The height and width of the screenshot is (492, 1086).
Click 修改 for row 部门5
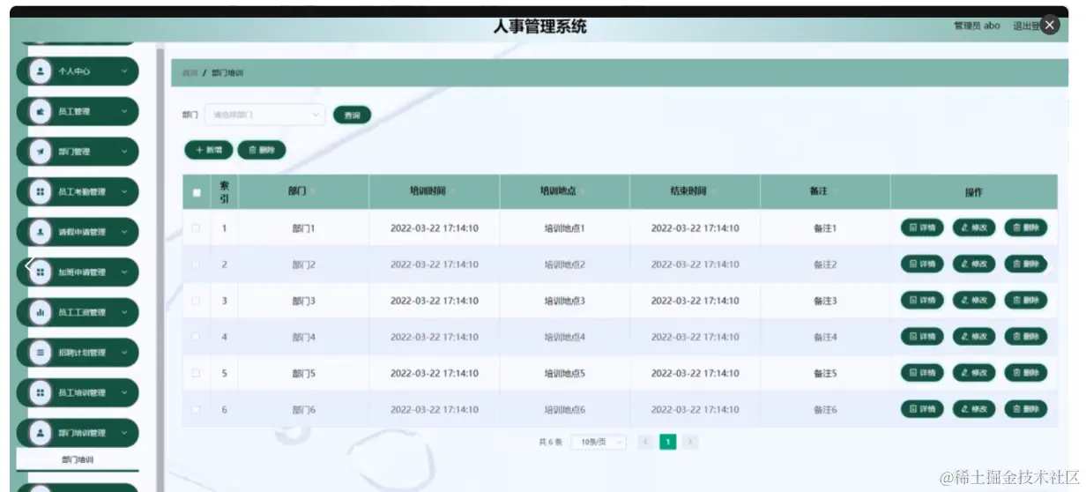[x=974, y=373]
